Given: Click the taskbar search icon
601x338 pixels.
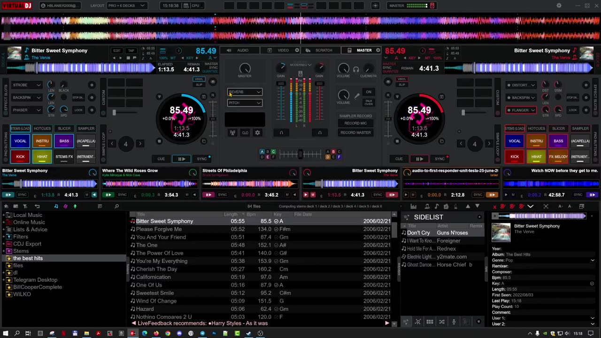Looking at the screenshot, I should click(17, 333).
